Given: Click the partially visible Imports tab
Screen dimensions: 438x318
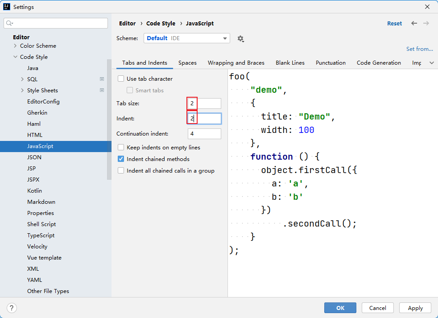Looking at the screenshot, I should tap(417, 63).
